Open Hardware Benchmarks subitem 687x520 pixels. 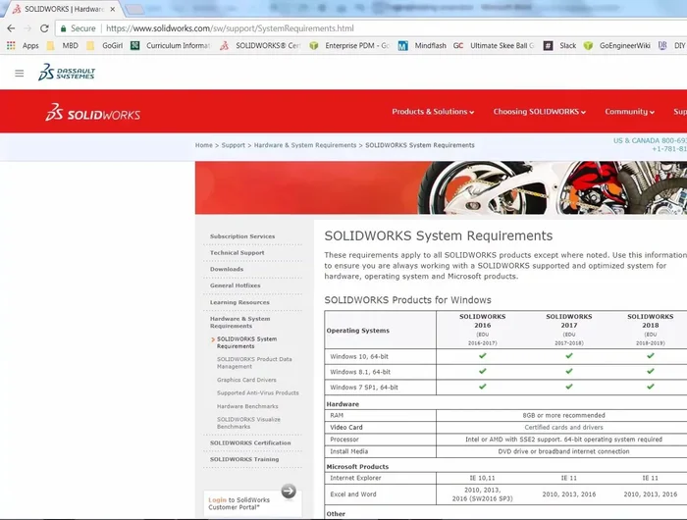coord(247,406)
